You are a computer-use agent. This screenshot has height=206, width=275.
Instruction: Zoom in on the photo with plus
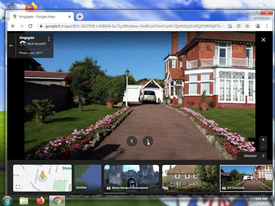coord(263,139)
